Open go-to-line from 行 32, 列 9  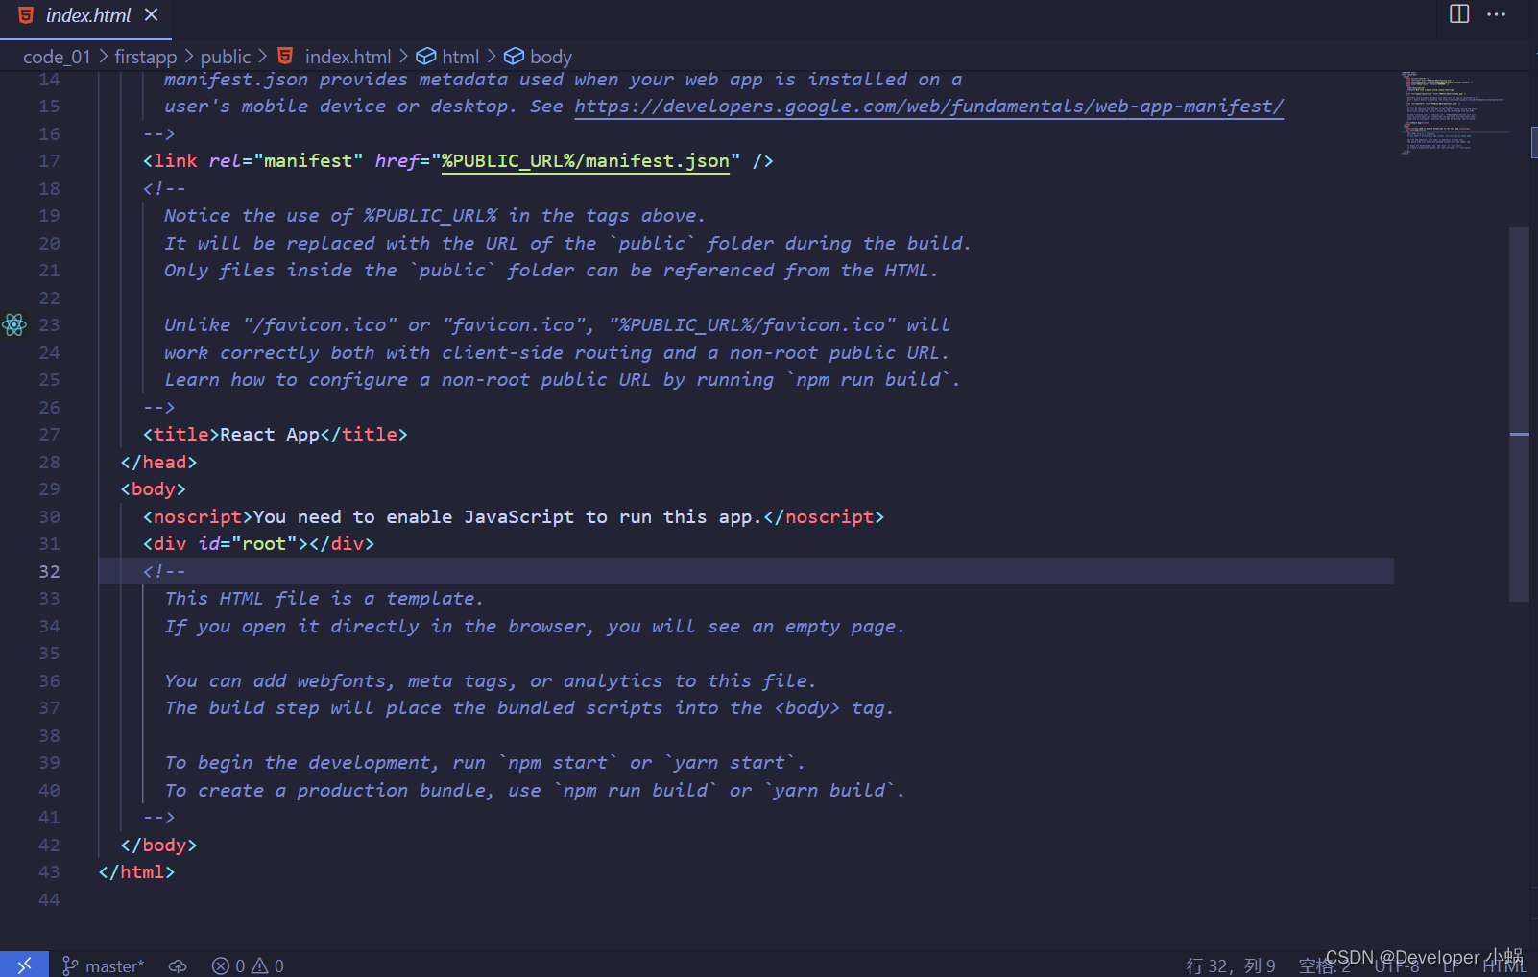pyautogui.click(x=1231, y=965)
